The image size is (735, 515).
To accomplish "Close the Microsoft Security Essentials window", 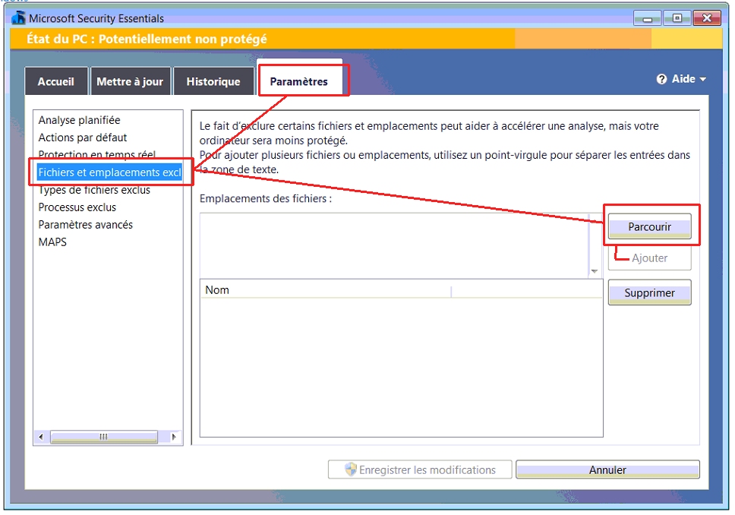I will [707, 18].
